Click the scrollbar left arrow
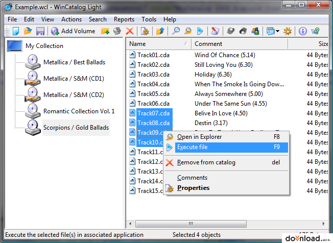 (130, 224)
